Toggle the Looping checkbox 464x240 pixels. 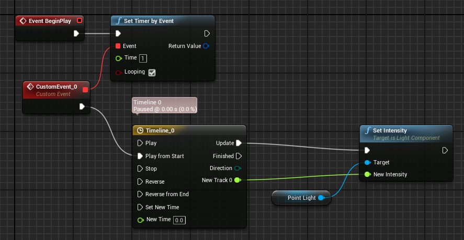point(152,73)
